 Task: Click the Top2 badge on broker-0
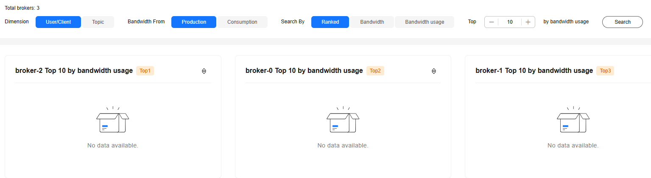(x=375, y=71)
